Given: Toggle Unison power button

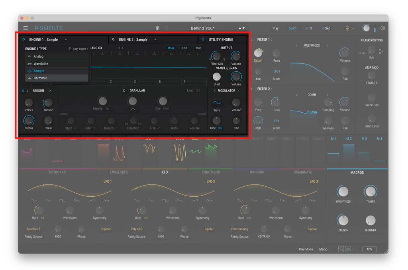Looking at the screenshot, I should coord(23,90).
